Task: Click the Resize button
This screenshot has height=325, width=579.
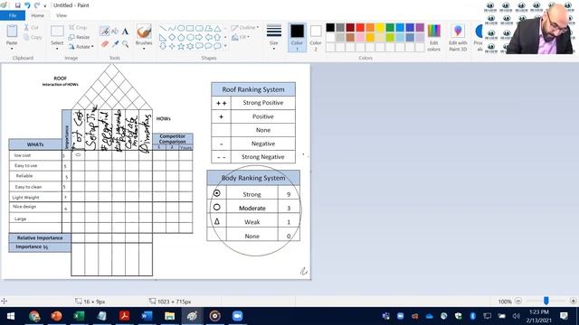Action: point(79,37)
